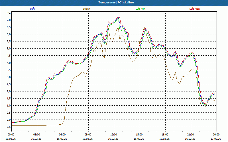Click the 17.02.26 date label
228x142 pixels.
tap(216, 139)
